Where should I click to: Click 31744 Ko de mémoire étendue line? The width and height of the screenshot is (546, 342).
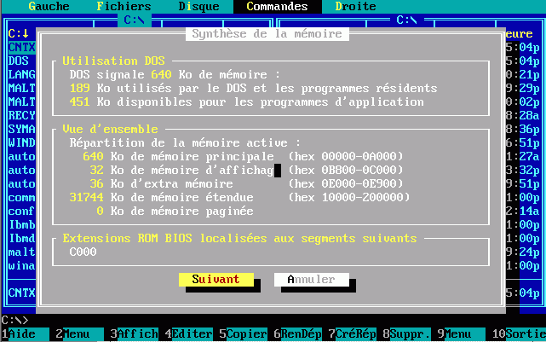239,197
